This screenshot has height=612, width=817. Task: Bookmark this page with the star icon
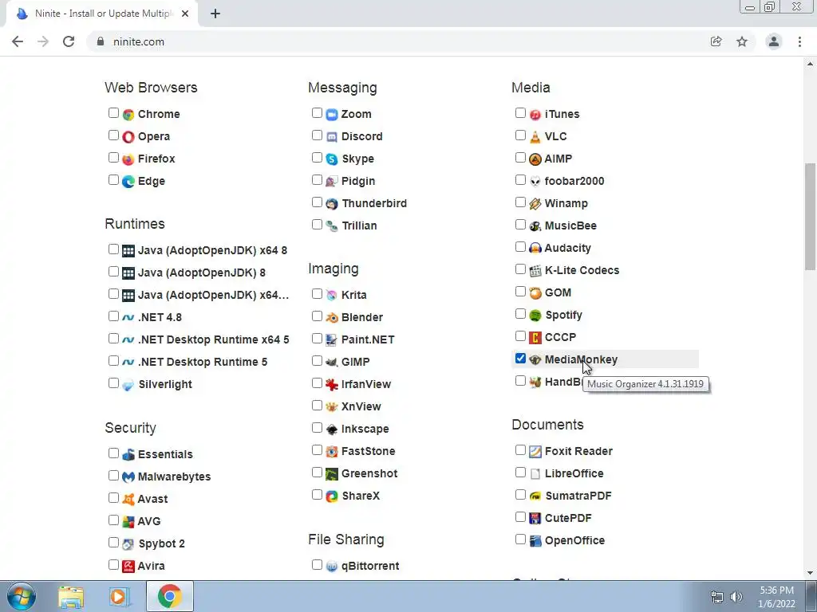point(742,41)
